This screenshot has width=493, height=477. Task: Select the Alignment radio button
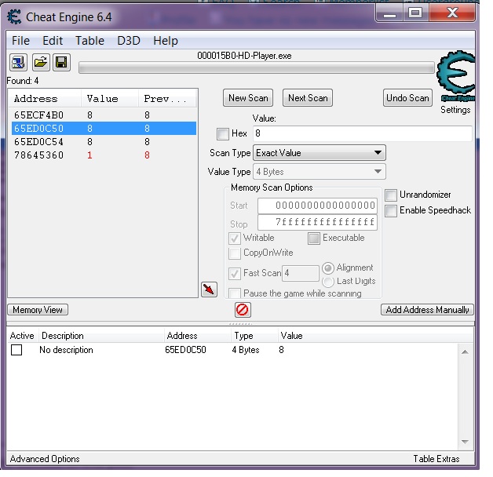pos(328,268)
